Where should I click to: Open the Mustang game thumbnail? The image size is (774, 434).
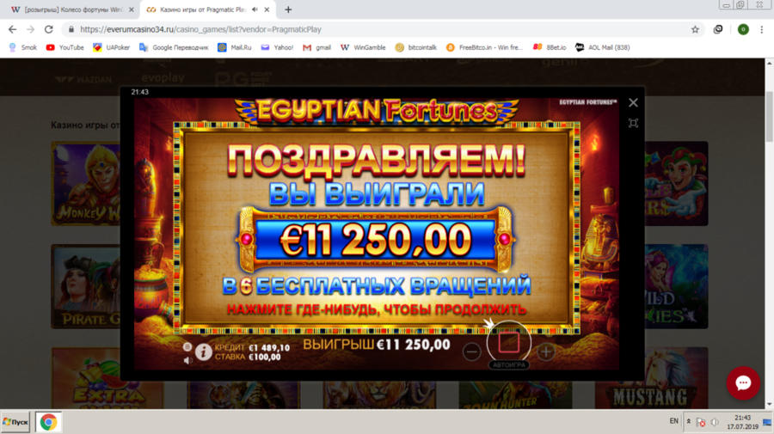[651, 378]
